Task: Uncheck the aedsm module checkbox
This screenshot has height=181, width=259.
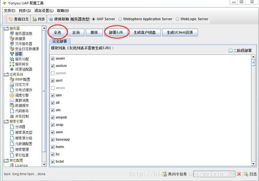Action: (x=53, y=66)
